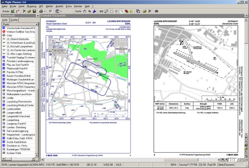
Task: Open route file with first folder icon
Action: (x=29, y=11)
